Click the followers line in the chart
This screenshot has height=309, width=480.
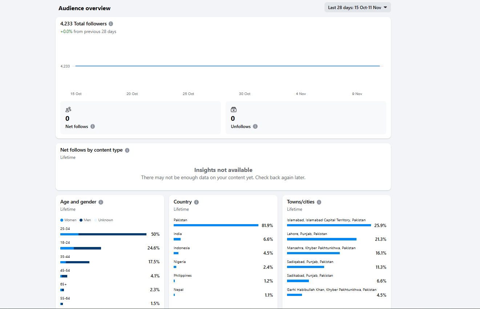227,66
